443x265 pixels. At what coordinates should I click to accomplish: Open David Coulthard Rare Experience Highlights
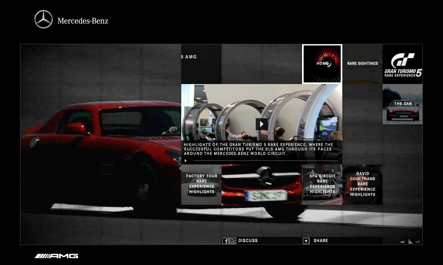[362, 185]
